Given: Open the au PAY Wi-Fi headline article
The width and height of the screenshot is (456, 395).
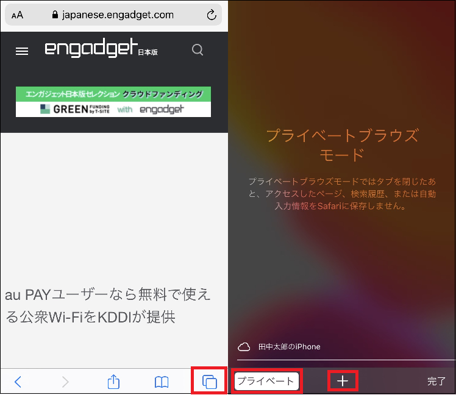Looking at the screenshot, I should click(x=108, y=306).
